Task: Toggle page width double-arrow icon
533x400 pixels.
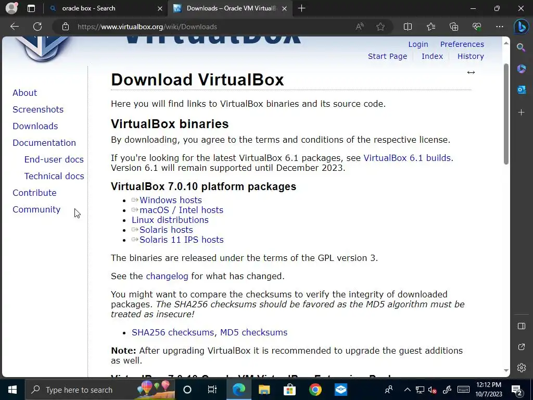Action: coord(471,72)
